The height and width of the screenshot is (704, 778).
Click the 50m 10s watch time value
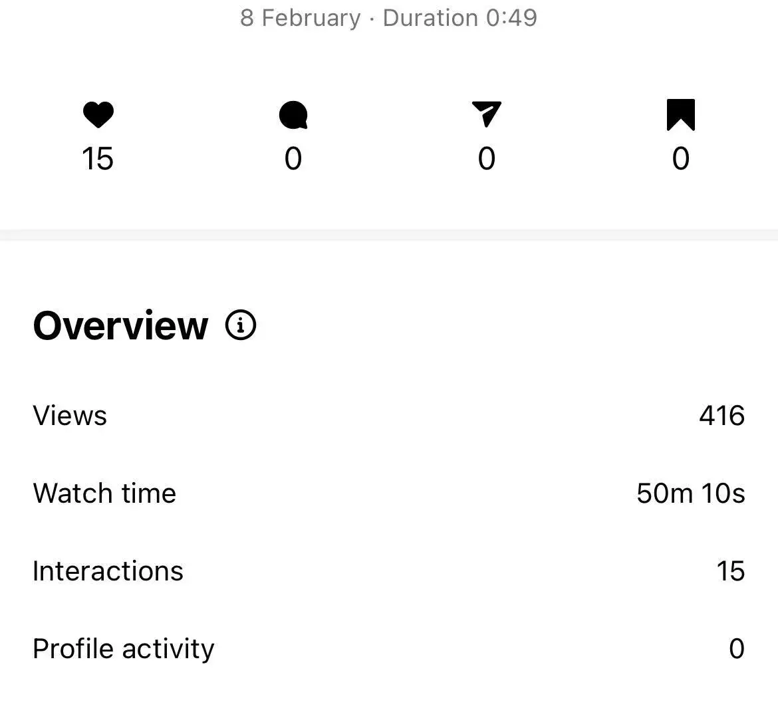pos(692,493)
